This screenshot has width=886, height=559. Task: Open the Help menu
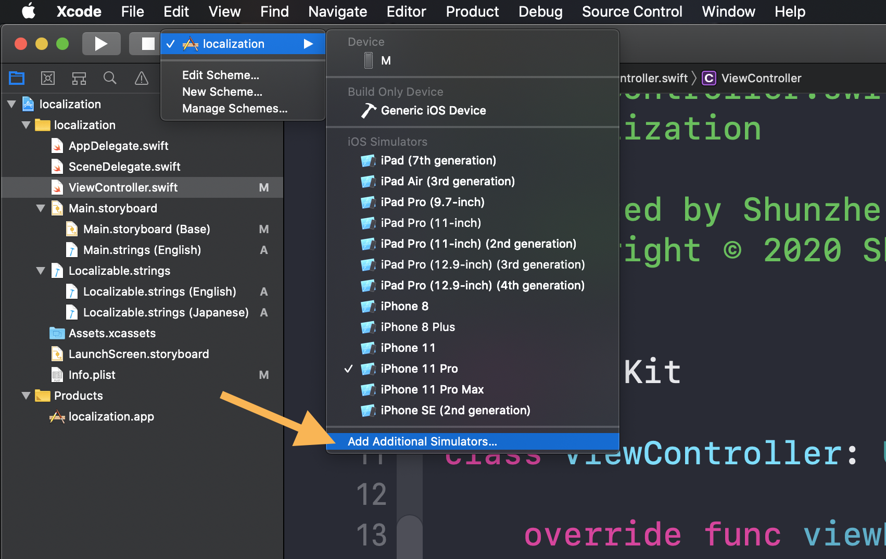coord(790,11)
